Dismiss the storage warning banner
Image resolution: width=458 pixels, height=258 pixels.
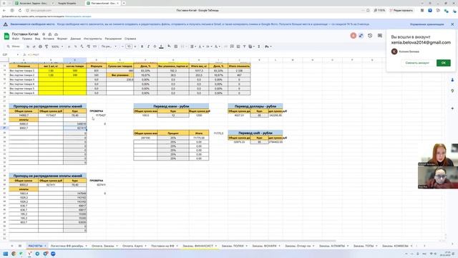pos(452,24)
